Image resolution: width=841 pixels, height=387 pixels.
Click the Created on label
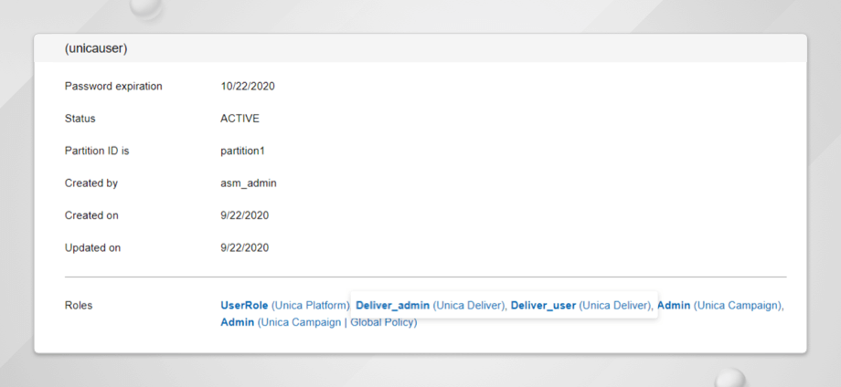pos(91,215)
